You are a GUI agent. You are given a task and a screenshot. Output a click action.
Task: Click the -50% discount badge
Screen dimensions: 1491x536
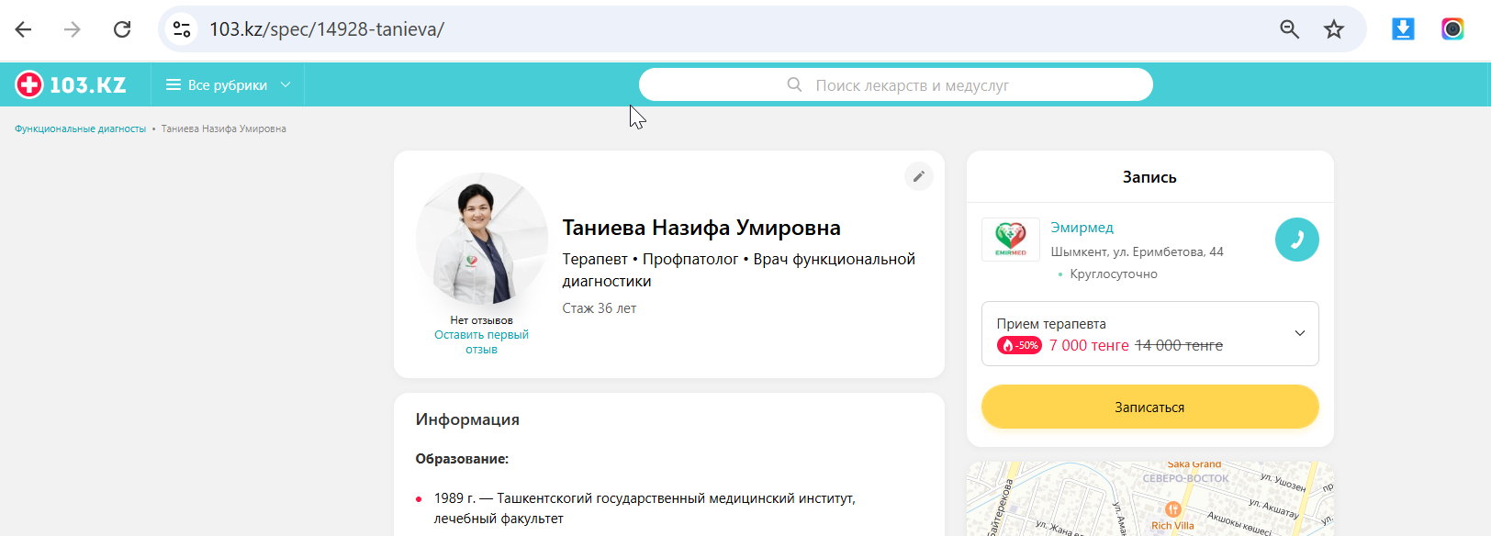click(x=1019, y=346)
